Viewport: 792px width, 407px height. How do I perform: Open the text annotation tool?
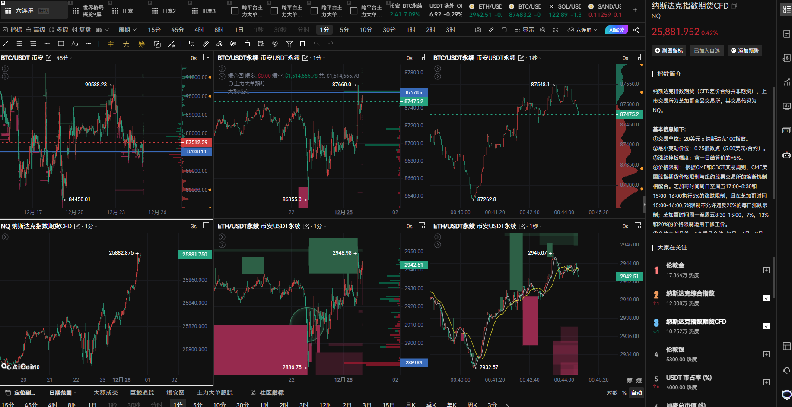(75, 44)
